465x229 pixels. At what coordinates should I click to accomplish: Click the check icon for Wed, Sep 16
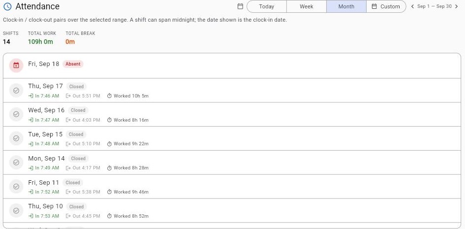(x=16, y=114)
